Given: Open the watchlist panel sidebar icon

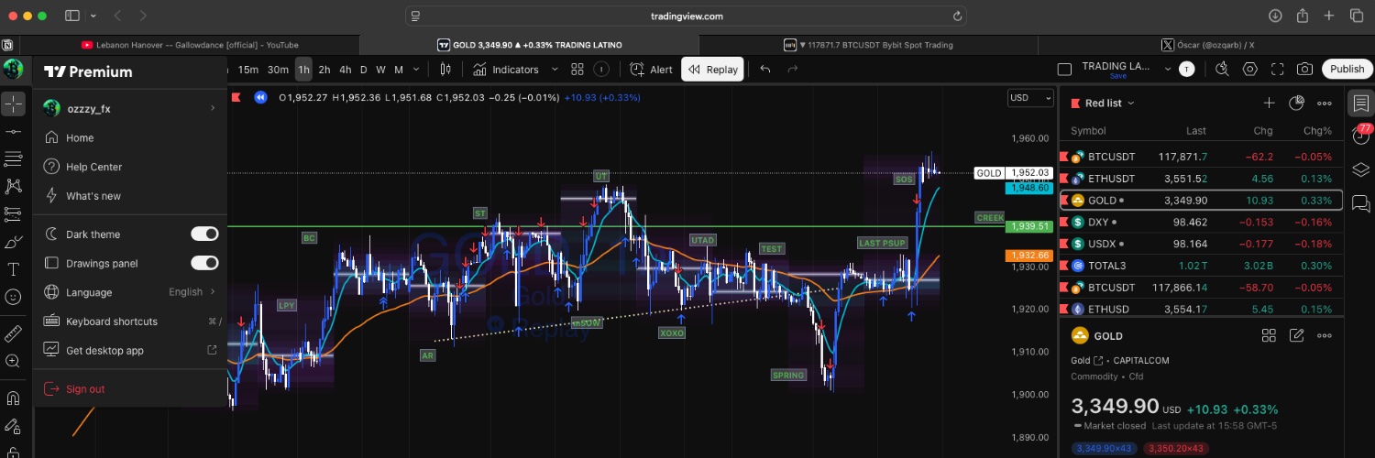Looking at the screenshot, I should pyautogui.click(x=1361, y=104).
